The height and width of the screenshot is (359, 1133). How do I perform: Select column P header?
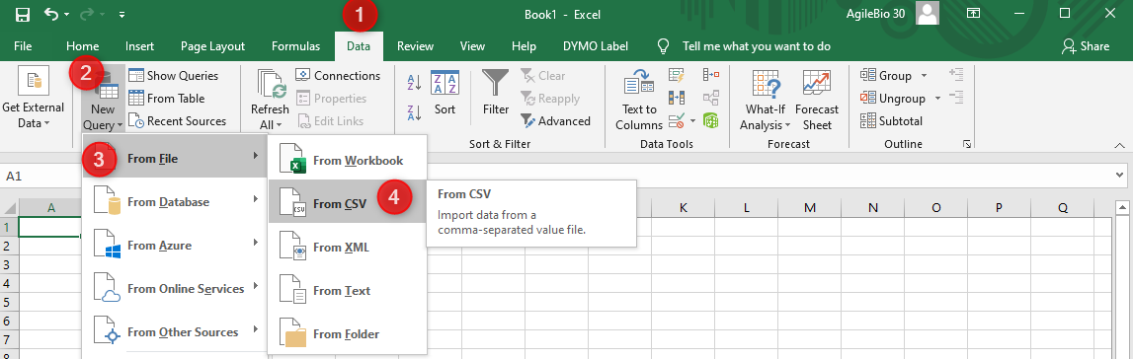tap(999, 208)
